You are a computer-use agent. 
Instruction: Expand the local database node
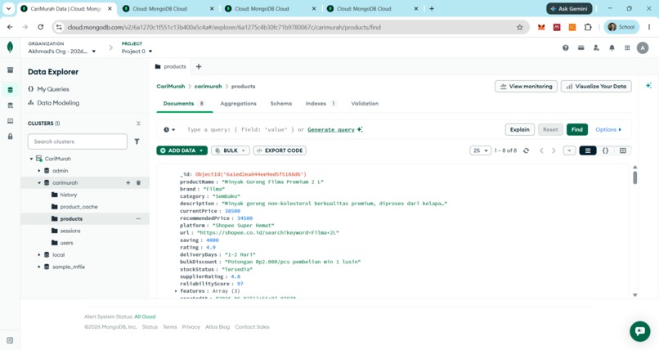[x=39, y=255]
